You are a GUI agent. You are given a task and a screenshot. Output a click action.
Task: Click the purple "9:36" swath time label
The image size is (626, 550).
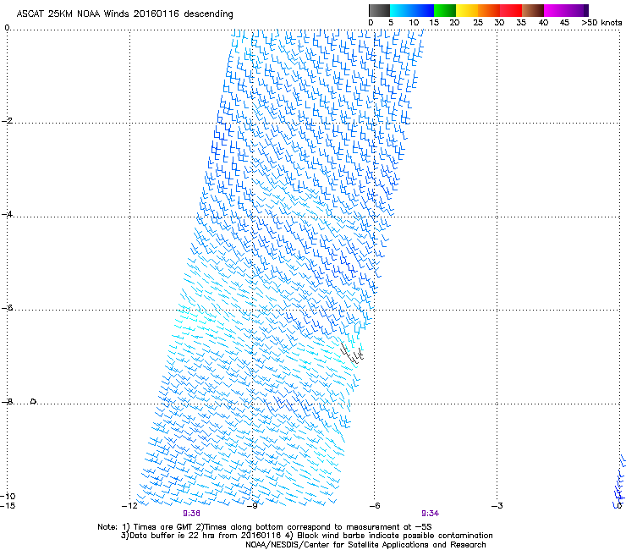tap(192, 514)
